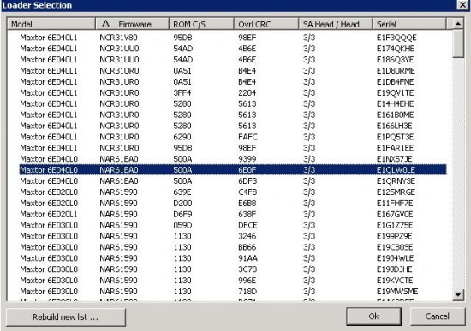The height and width of the screenshot is (331, 471).
Task: Select Maxtor 6E020L1 row serial E167GV0E
Action: point(233,215)
